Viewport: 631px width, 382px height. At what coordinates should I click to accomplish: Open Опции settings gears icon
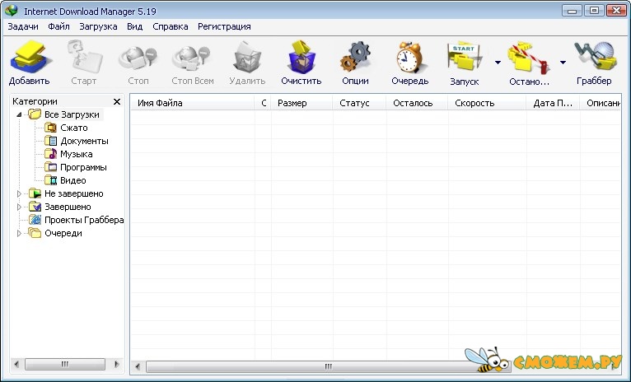coord(355,57)
